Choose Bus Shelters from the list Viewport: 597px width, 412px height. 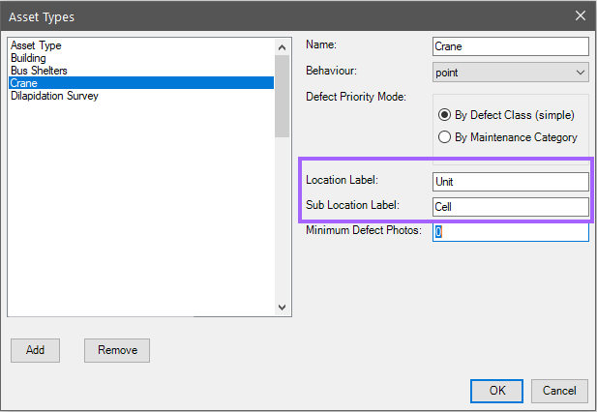click(x=39, y=72)
